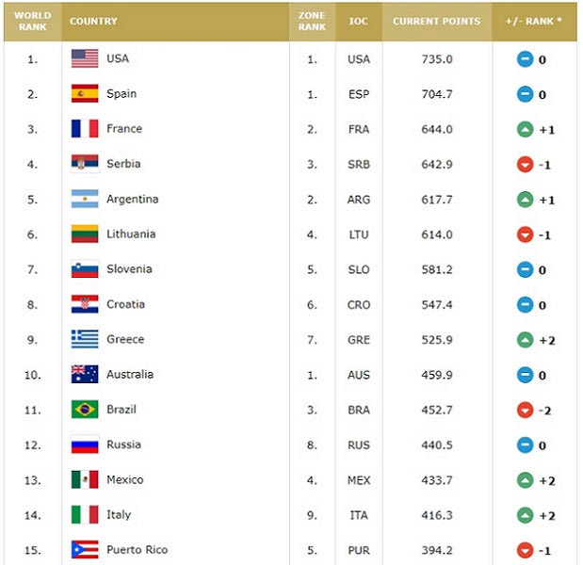Open the Mexico country link
Screen dimensions: 583x565
[x=125, y=479]
